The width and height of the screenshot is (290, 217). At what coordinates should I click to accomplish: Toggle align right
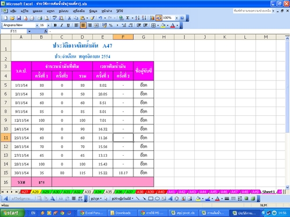pos(90,25)
